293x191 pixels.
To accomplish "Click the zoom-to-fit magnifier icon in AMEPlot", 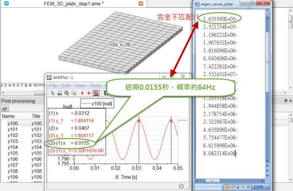I will [66, 93].
